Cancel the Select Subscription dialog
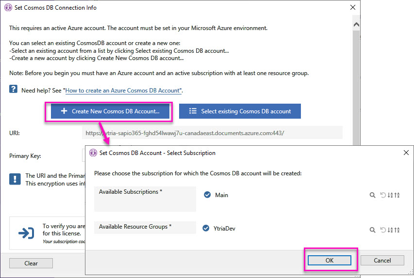This screenshot has width=414, height=278. (x=382, y=260)
